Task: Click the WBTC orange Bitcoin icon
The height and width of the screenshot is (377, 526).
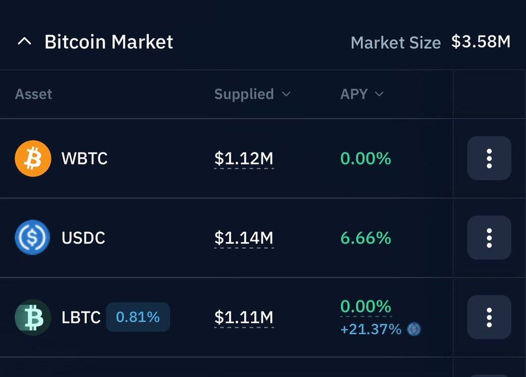Action: [x=33, y=158]
